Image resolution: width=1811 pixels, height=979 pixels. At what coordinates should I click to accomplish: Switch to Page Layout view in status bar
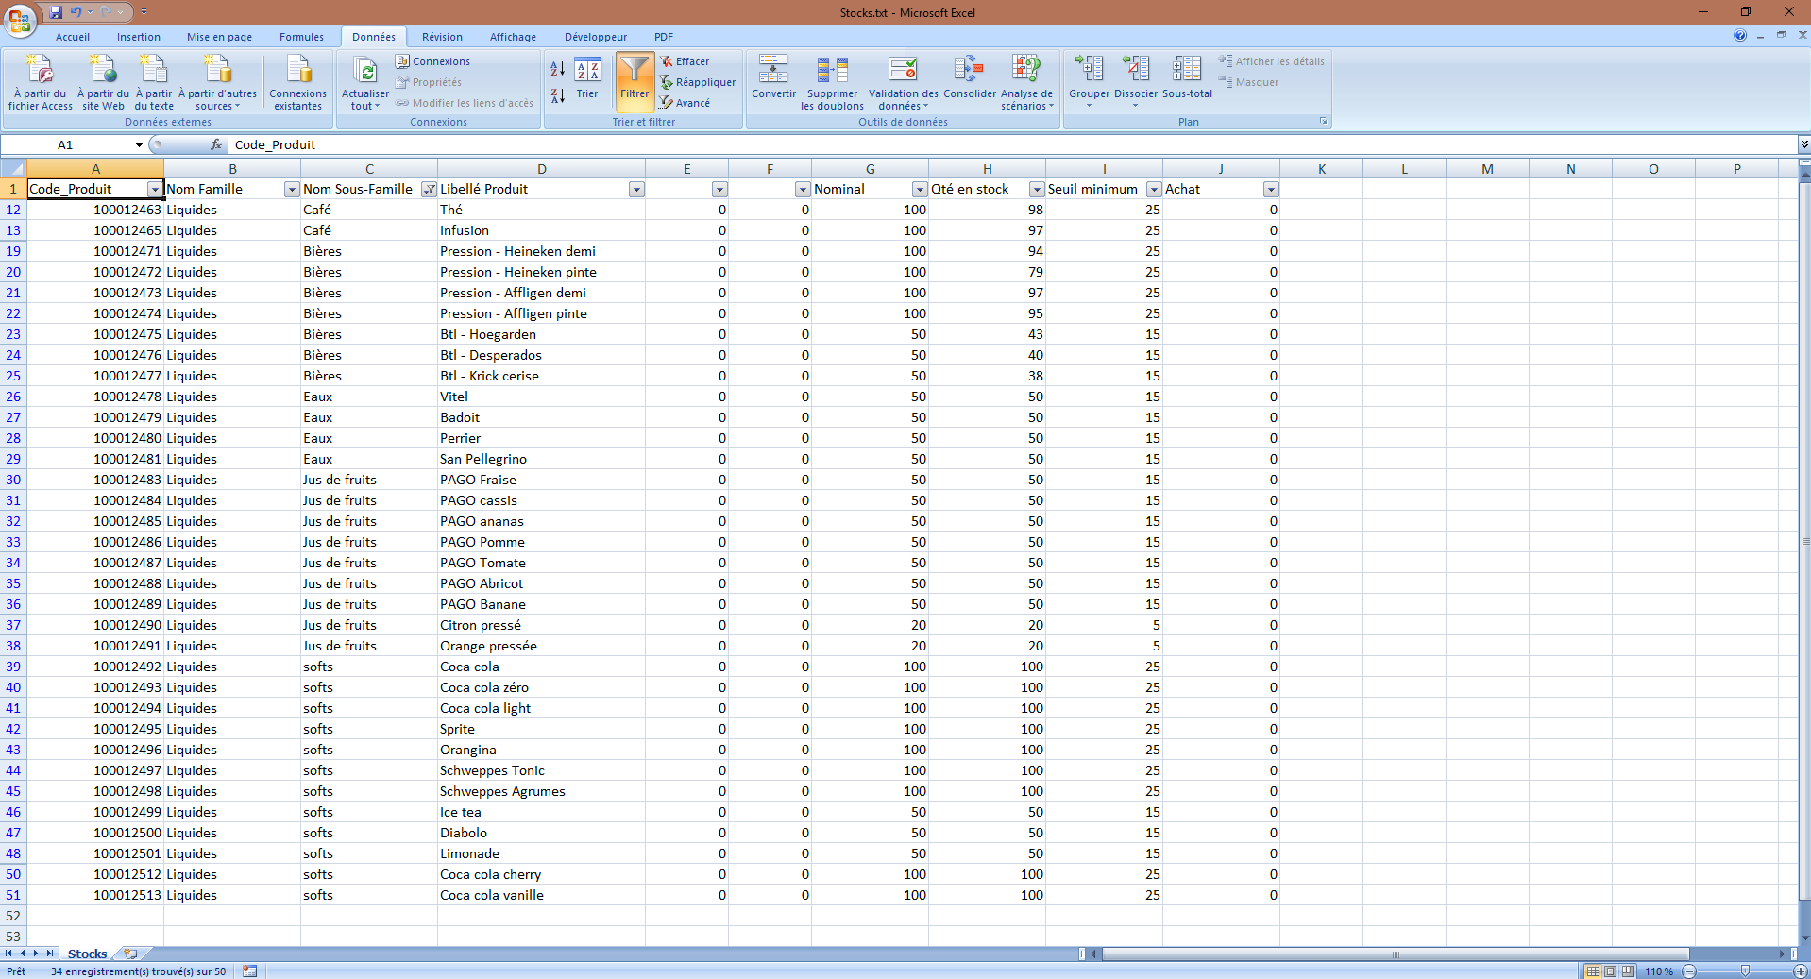[1611, 971]
